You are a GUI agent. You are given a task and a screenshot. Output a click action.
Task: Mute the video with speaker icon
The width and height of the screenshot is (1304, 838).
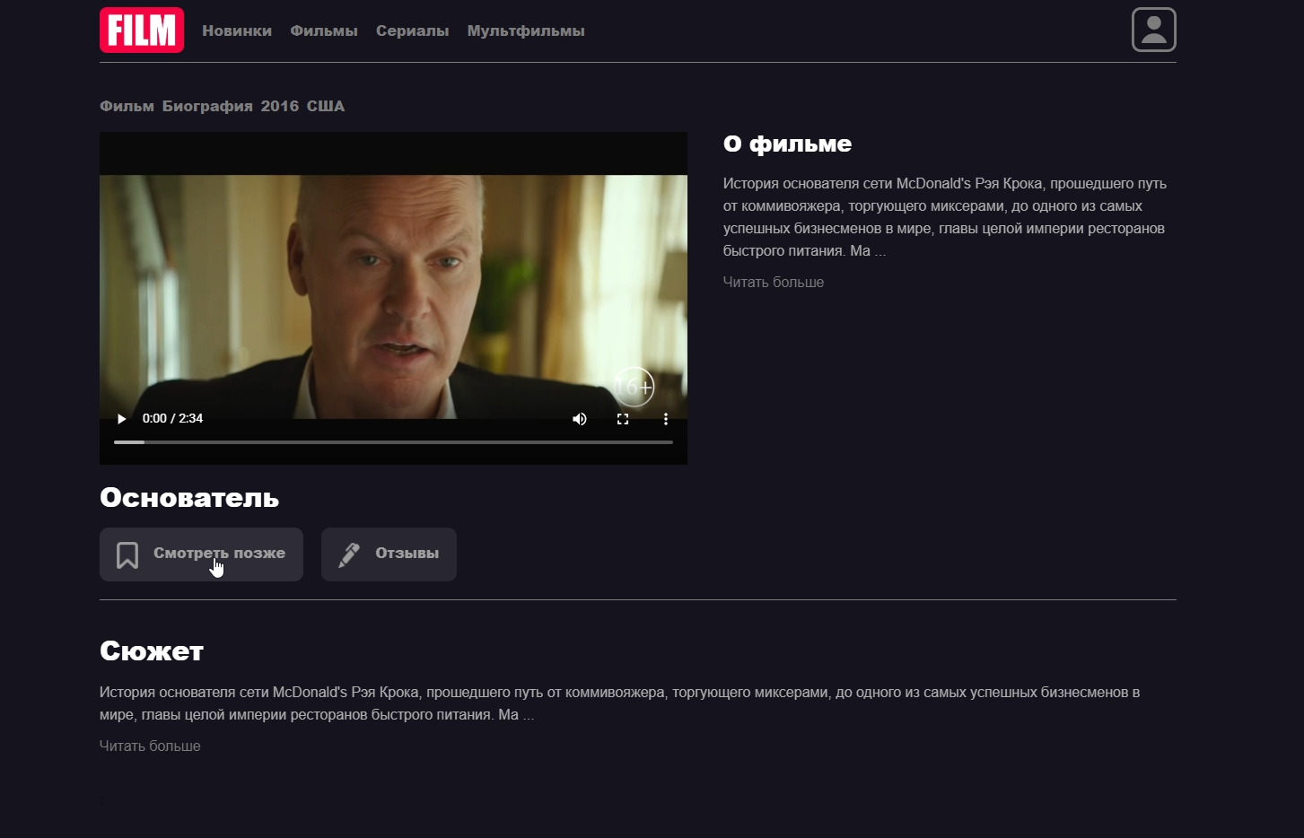580,419
